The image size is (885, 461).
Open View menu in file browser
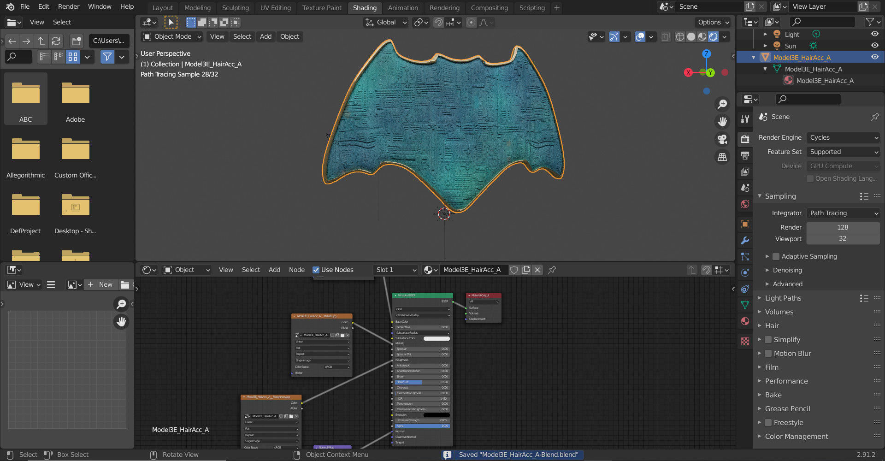(x=37, y=22)
